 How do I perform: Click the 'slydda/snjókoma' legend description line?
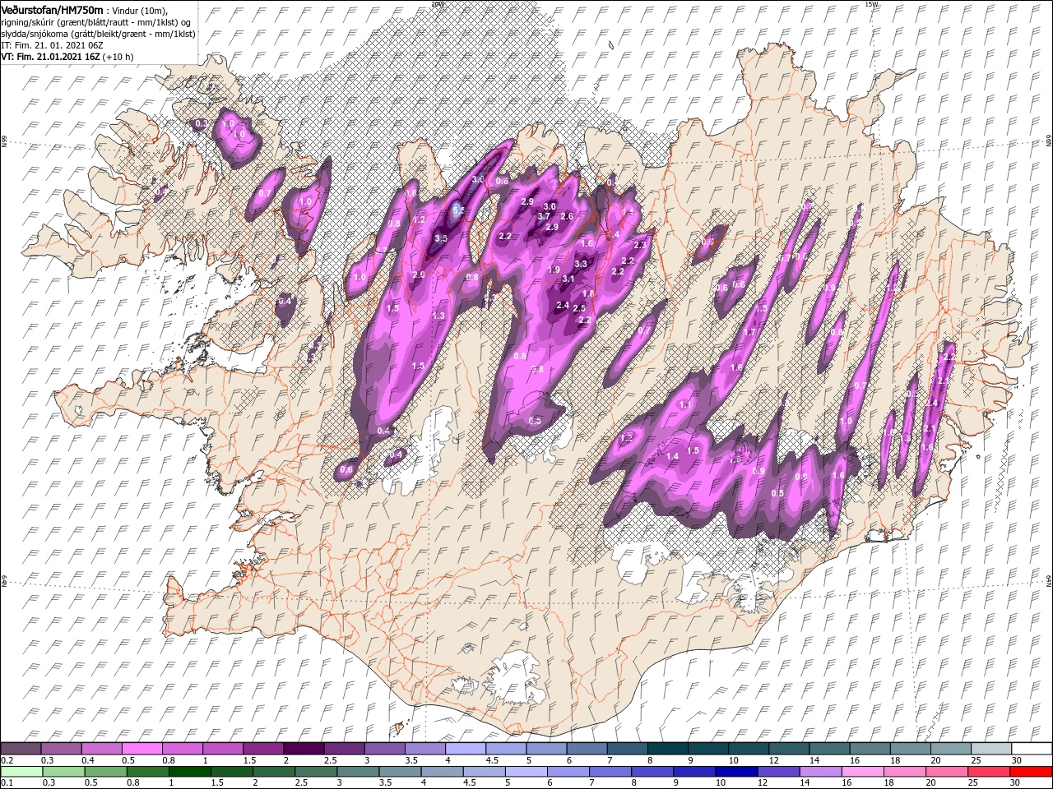(98, 34)
